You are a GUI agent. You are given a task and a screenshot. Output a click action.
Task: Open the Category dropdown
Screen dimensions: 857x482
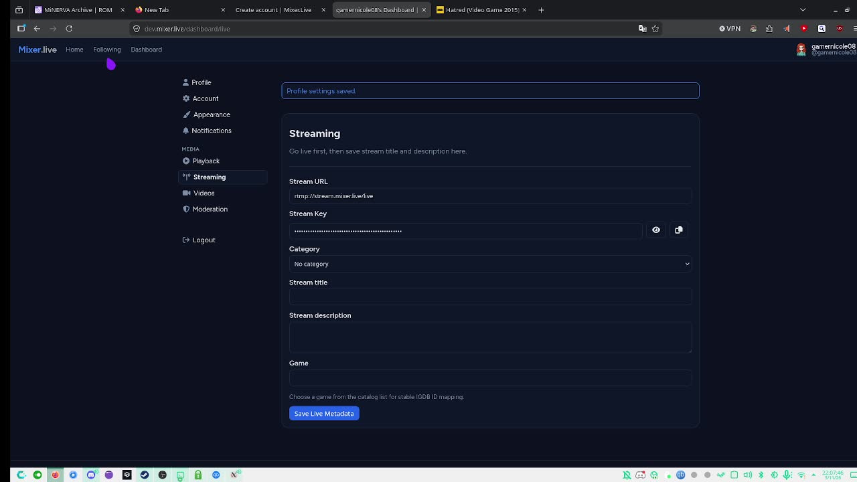(x=491, y=264)
